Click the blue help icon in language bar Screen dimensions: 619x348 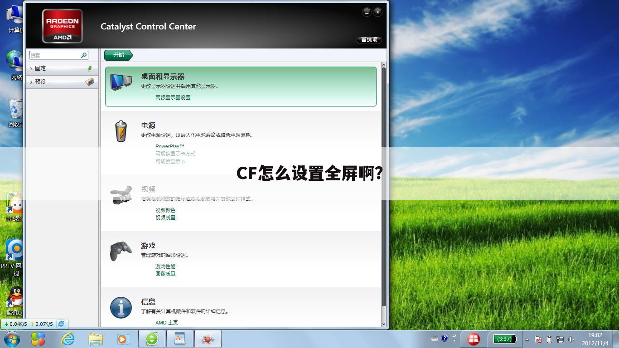coord(444,338)
